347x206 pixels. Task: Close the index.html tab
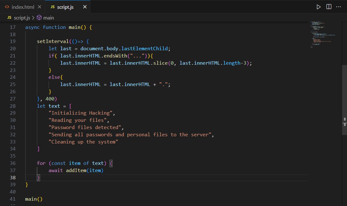coord(39,7)
